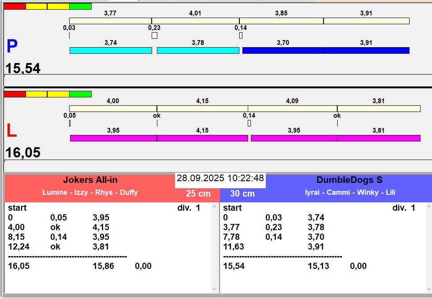Screen dimensions: 432x298
Task: Click the Jokers All-in team name
Action: 90,180
